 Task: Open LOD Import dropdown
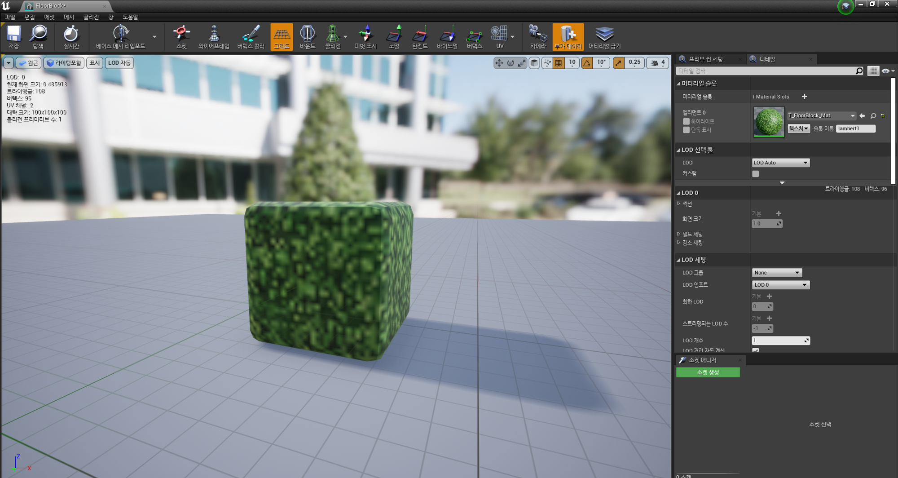point(781,285)
